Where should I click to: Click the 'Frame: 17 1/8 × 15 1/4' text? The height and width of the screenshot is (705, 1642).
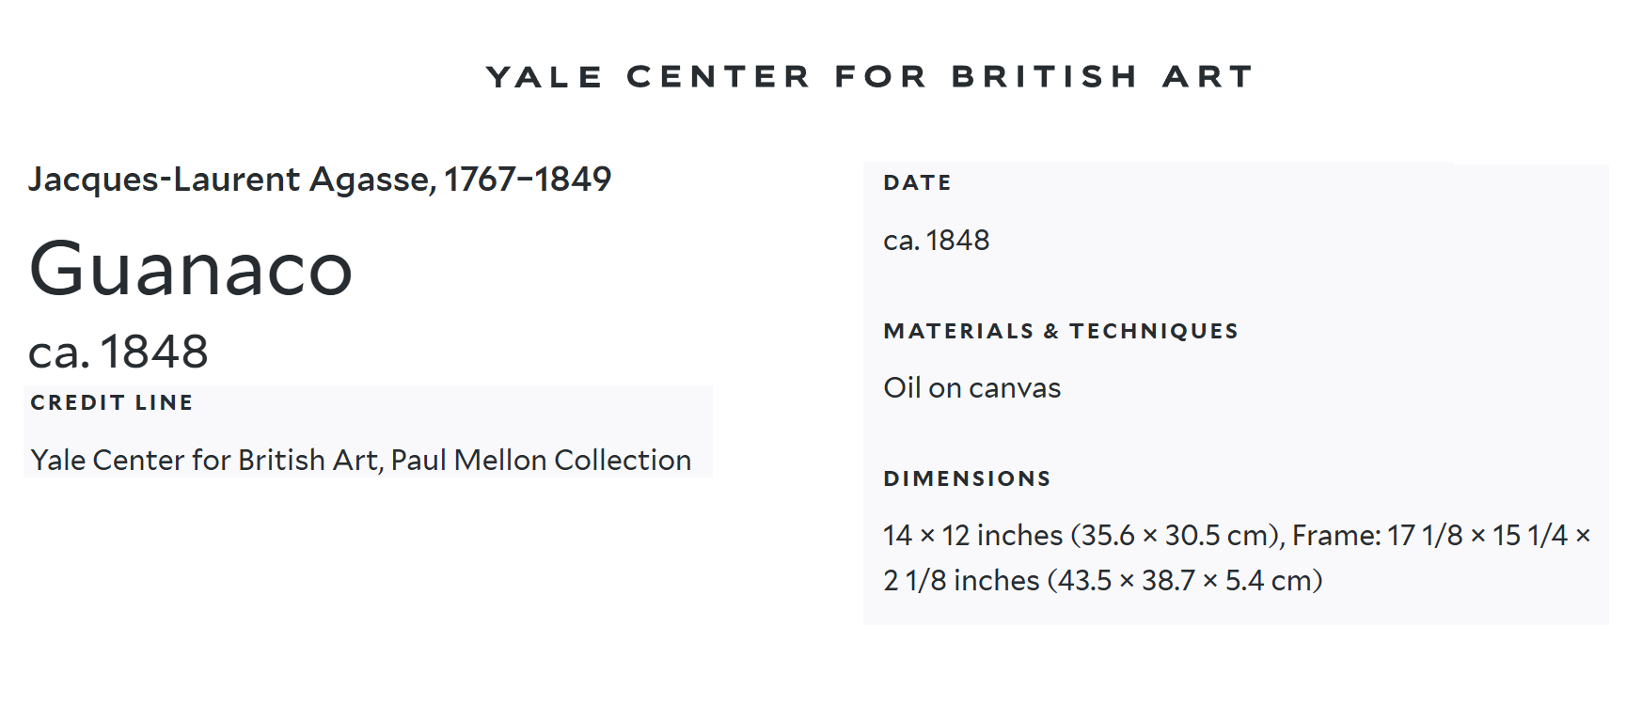[x=1429, y=535]
